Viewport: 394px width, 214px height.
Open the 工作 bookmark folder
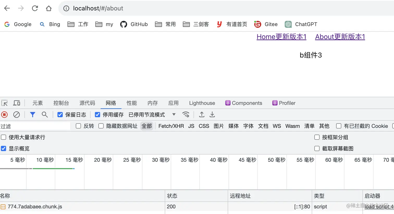[78, 24]
